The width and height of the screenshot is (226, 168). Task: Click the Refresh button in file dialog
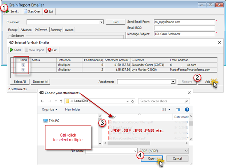[x=132, y=101]
